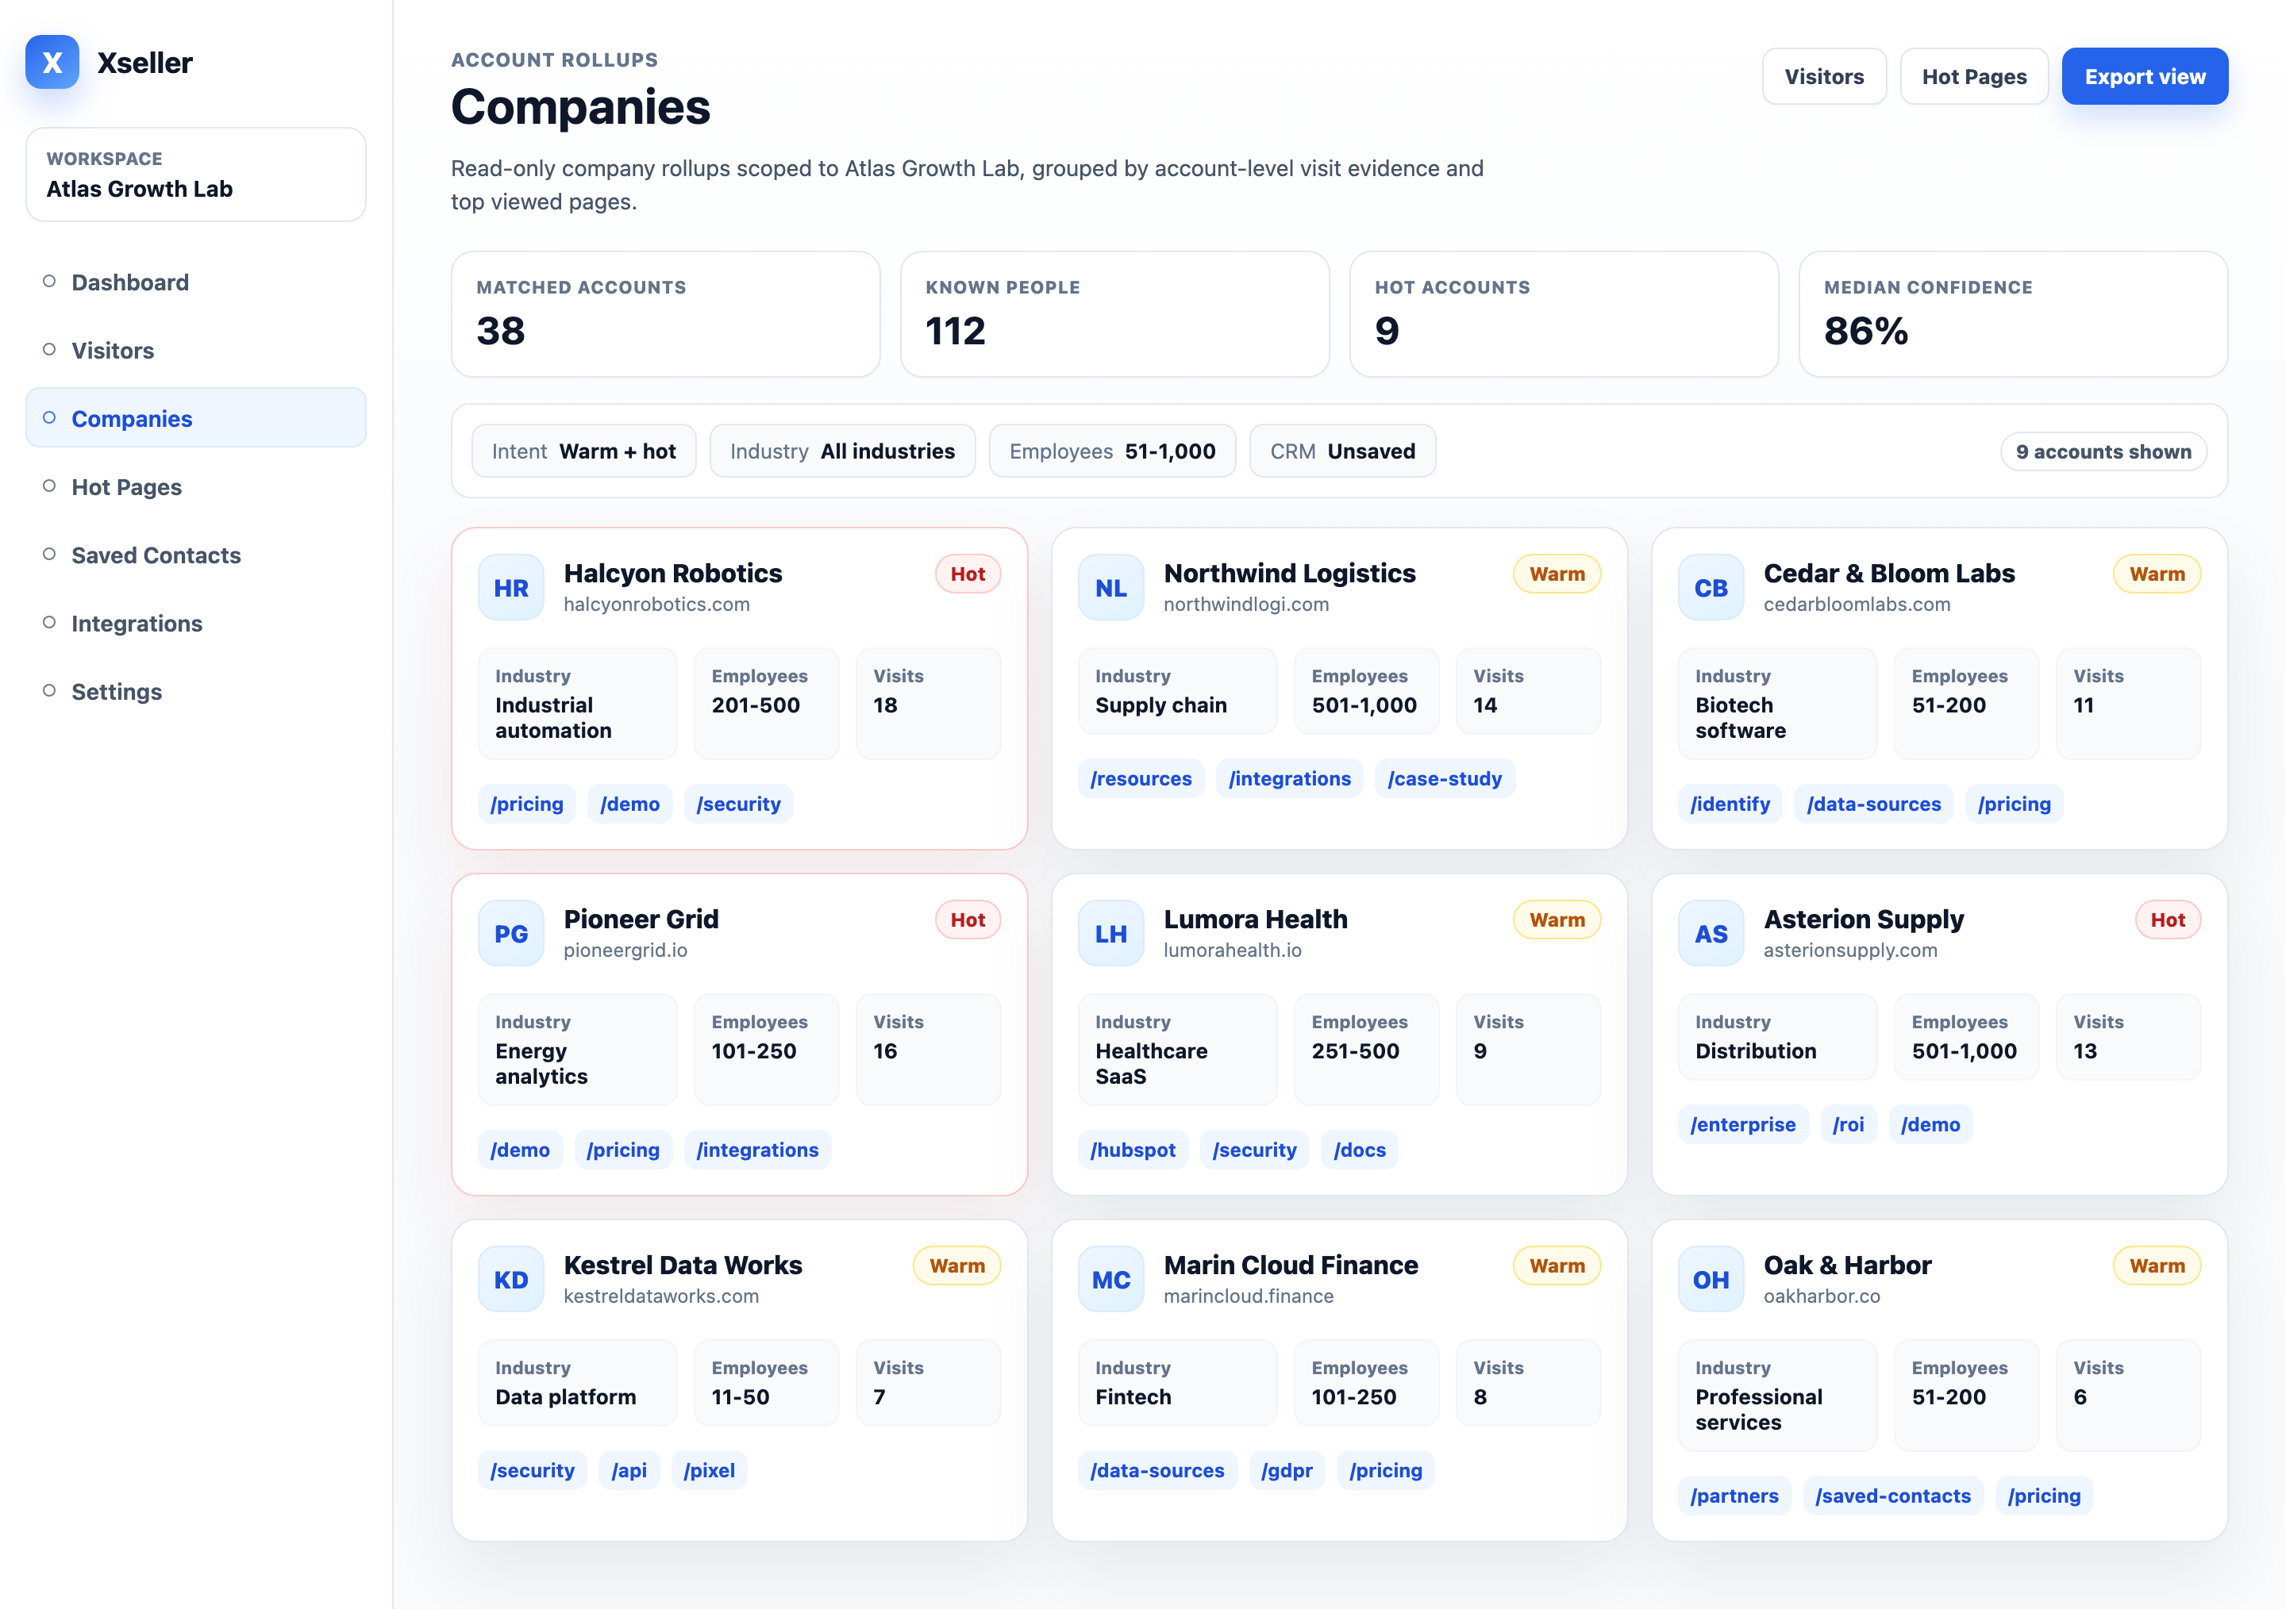The height and width of the screenshot is (1609, 2286).
Task: Click the Export view button
Action: 2145,77
